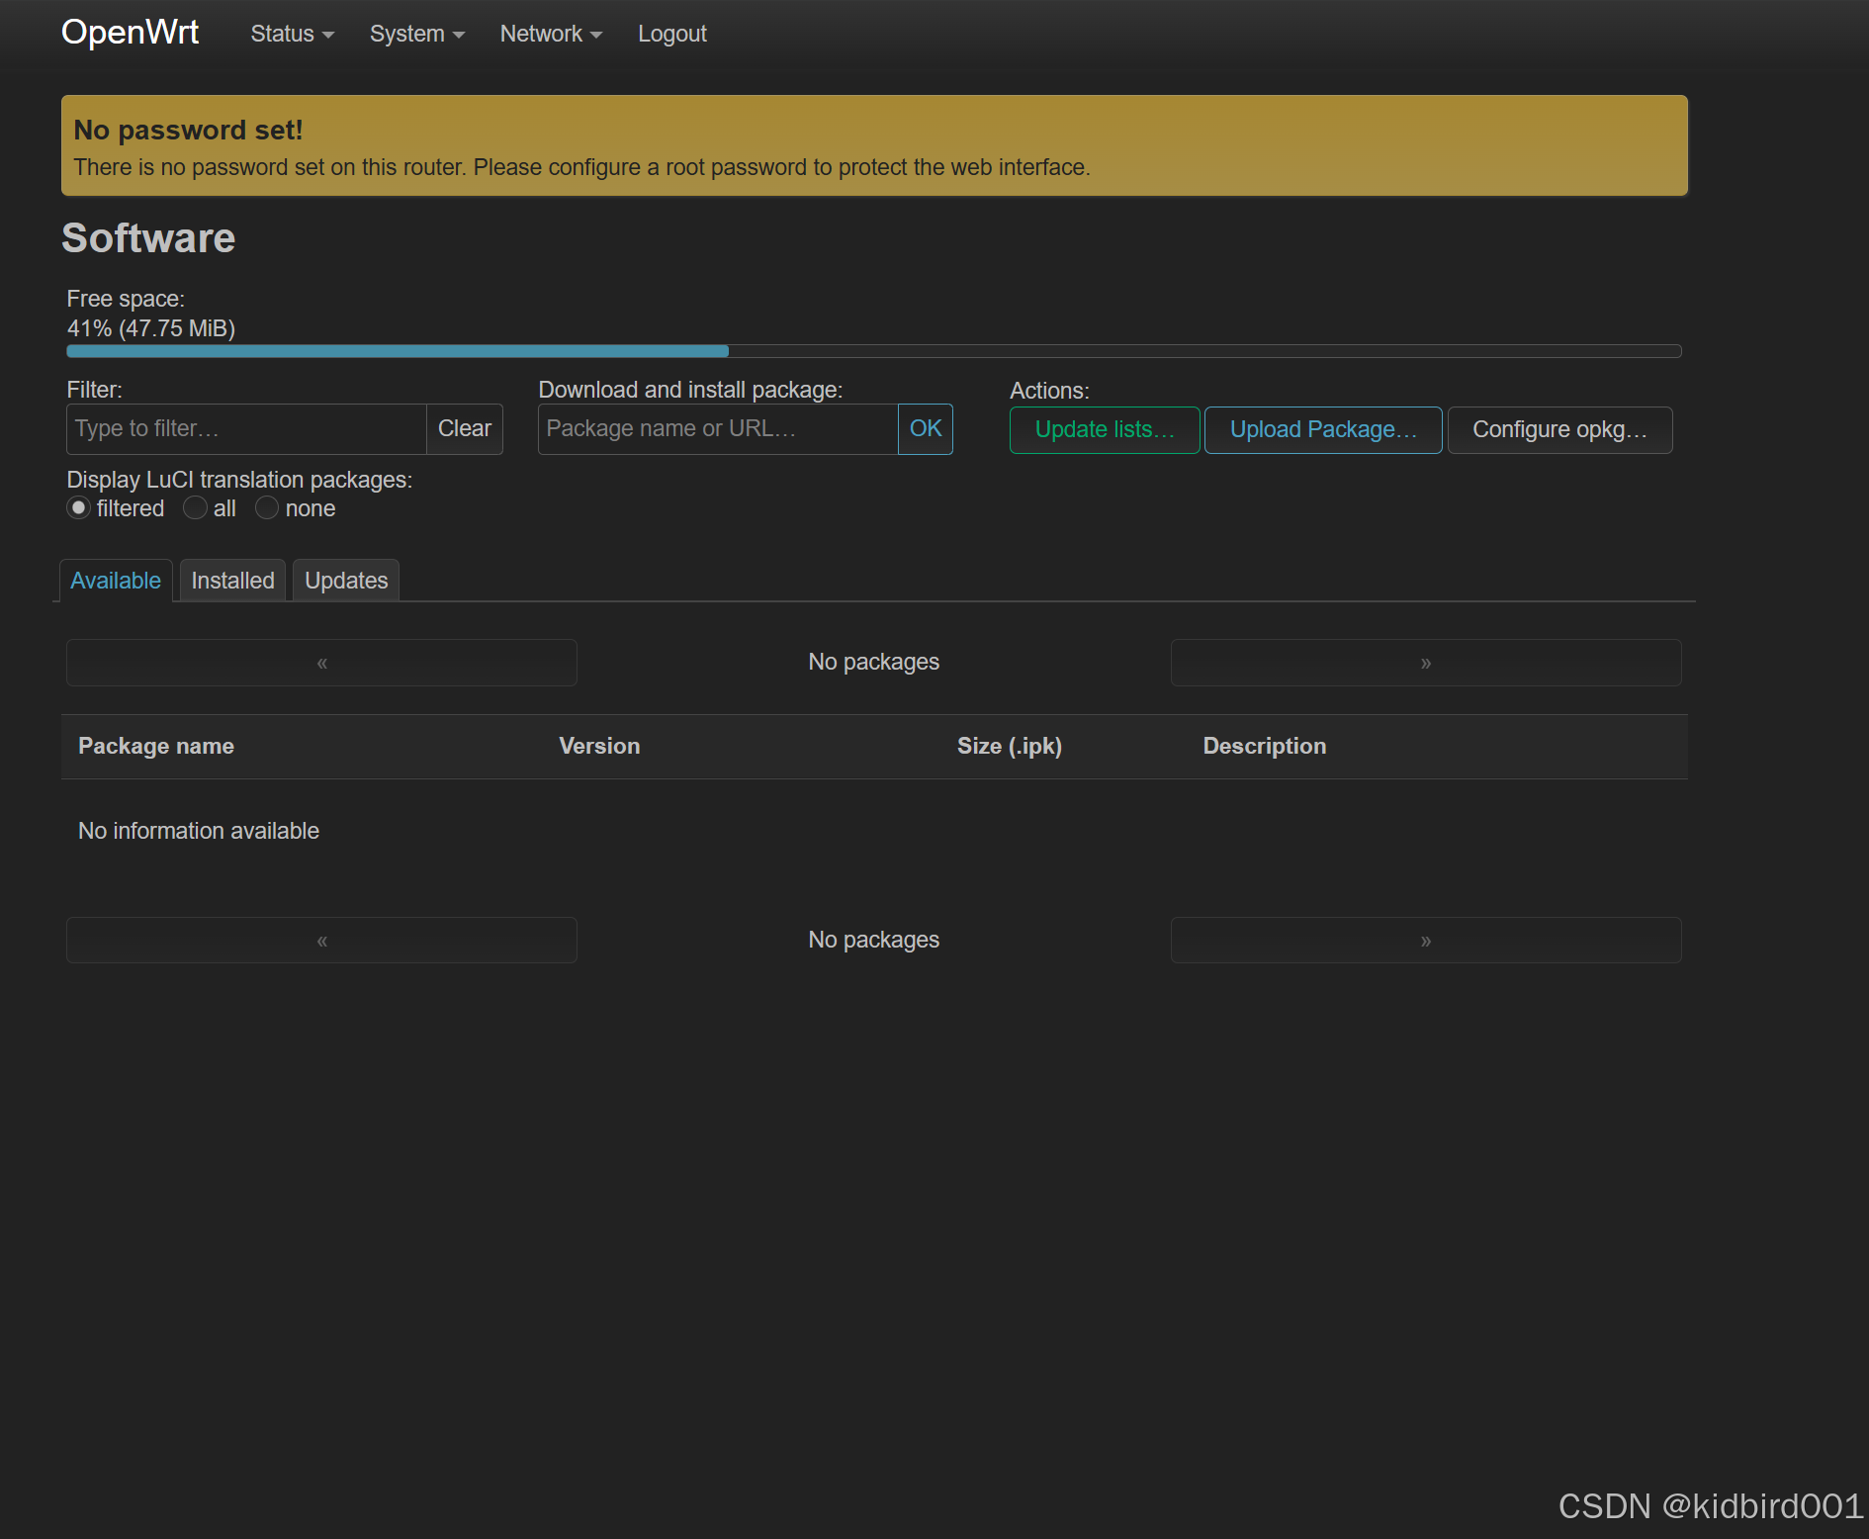This screenshot has height=1539, width=1869.
Task: Click the '41% (47.75 MiB)' free space value
Action: coord(151,328)
